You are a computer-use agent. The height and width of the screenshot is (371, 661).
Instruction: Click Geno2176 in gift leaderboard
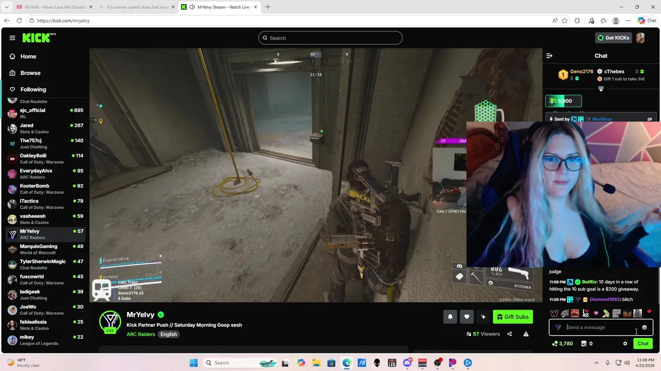click(581, 72)
